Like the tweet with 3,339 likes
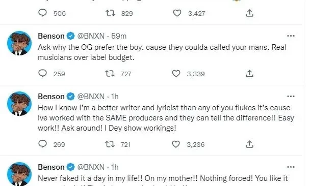Viewport: 310px width, 186px height. (x=176, y=74)
